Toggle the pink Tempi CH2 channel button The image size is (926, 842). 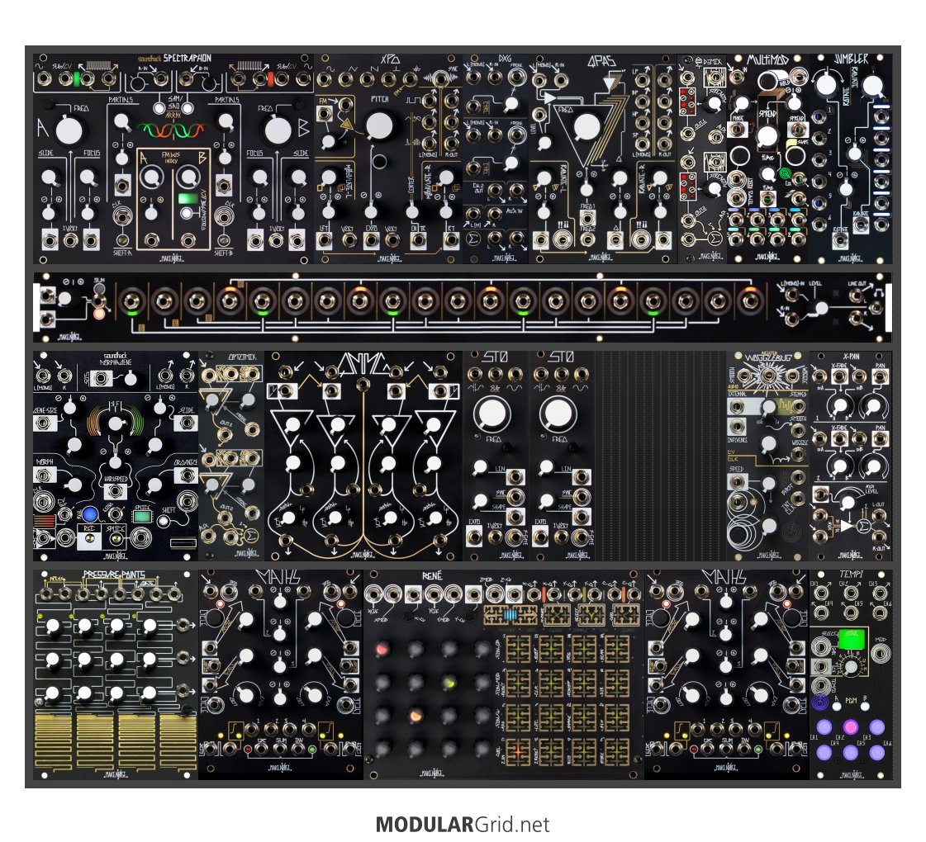[850, 726]
